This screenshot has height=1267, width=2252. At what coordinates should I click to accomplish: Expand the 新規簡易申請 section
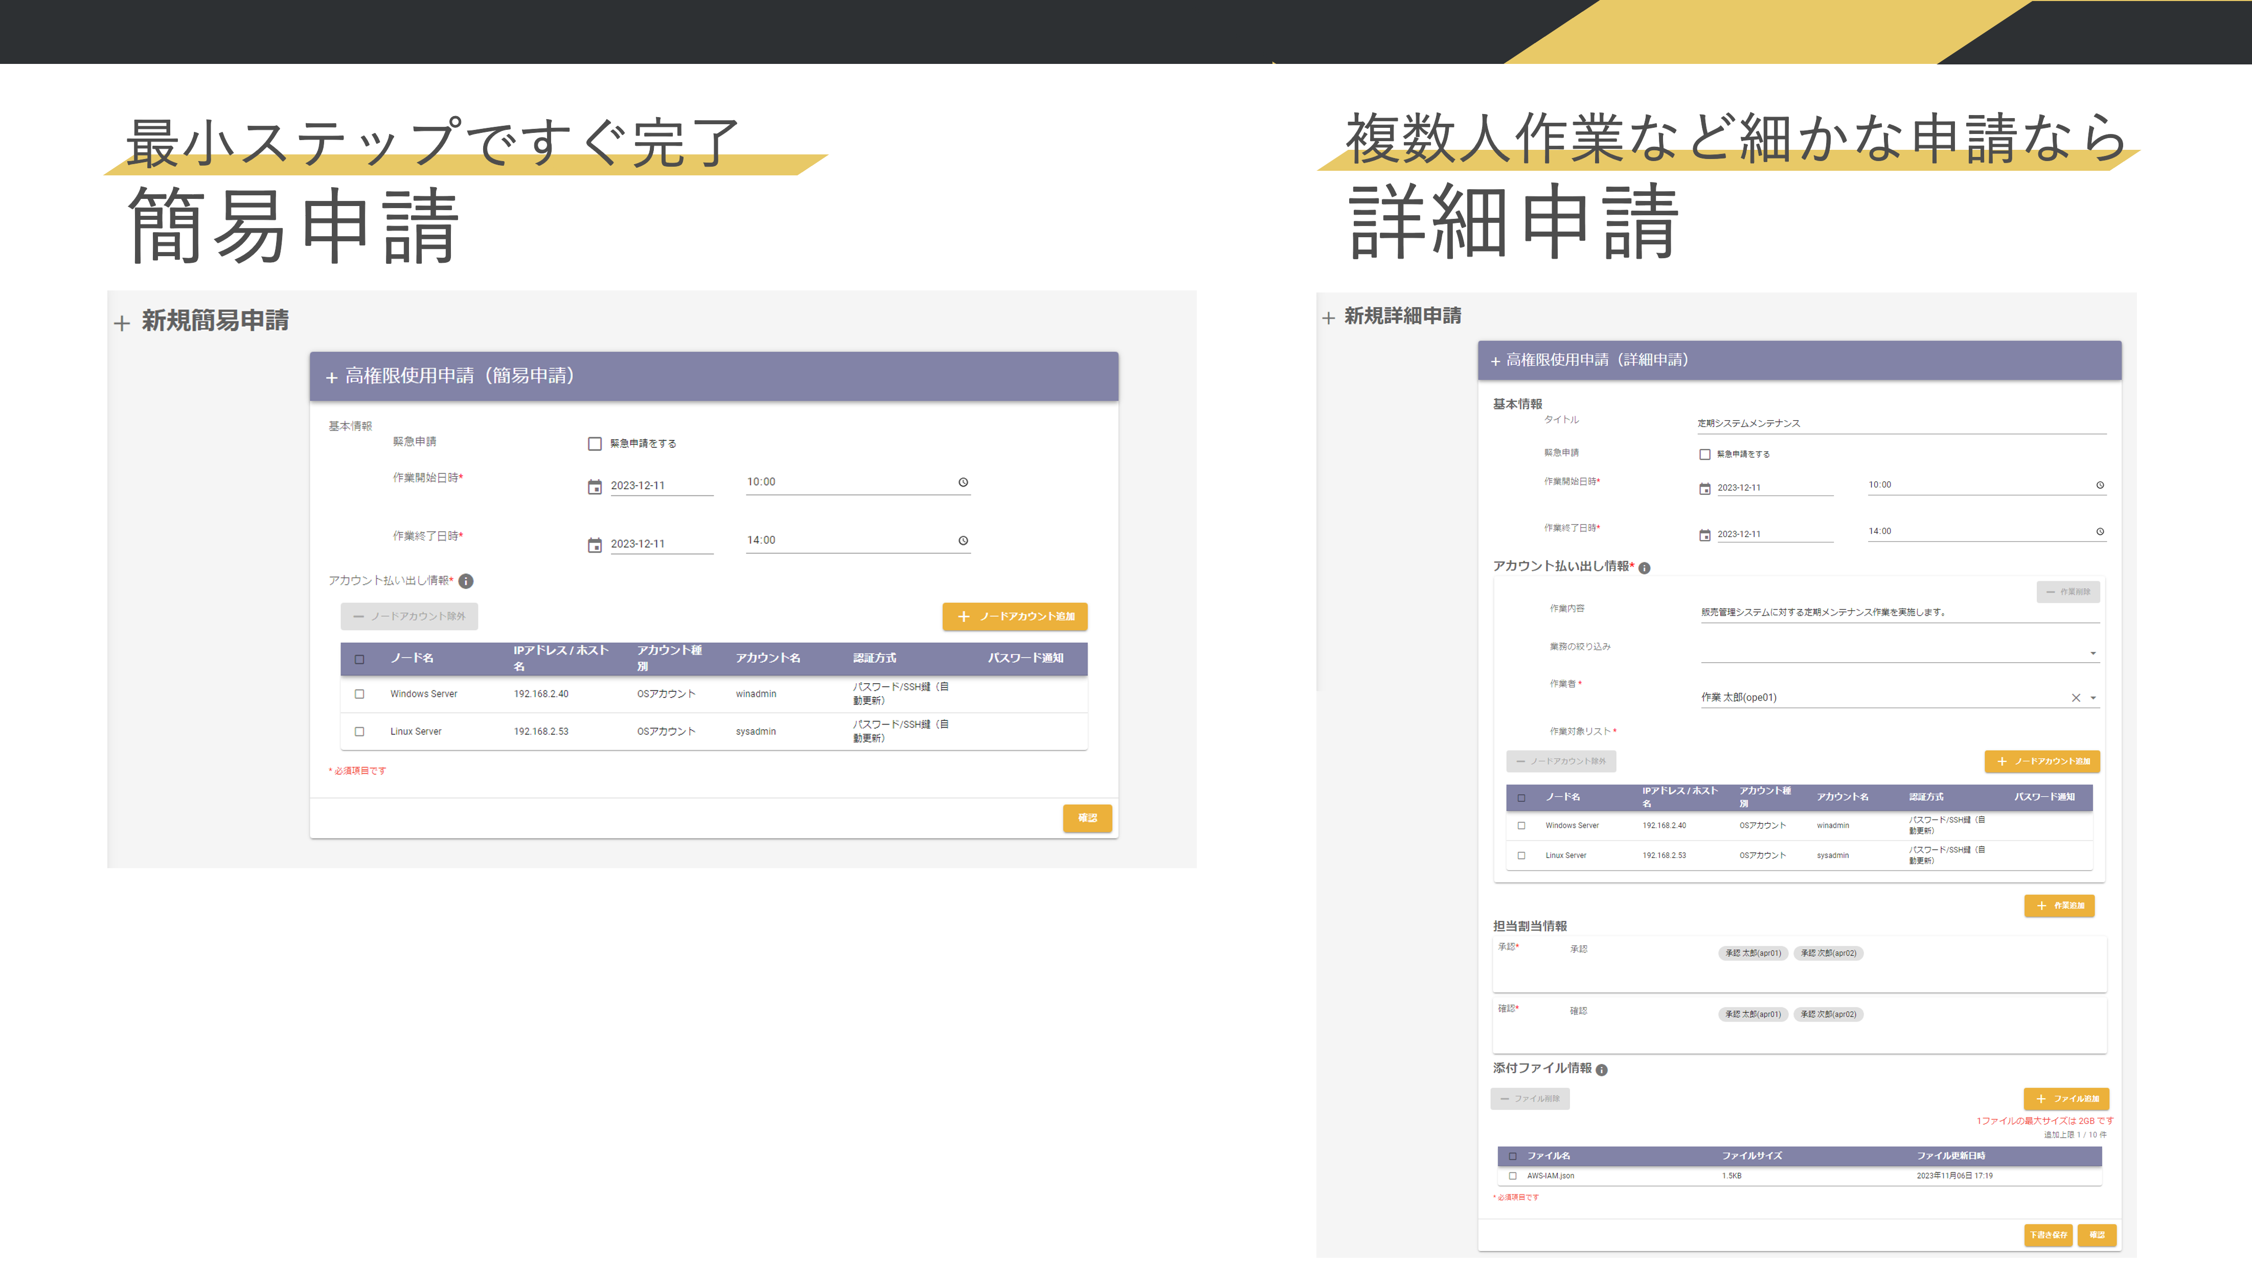pyautogui.click(x=122, y=322)
